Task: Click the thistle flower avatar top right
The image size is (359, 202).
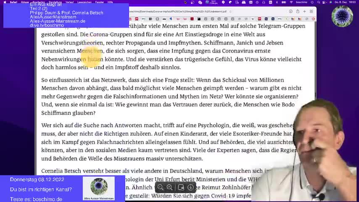Action: [342, 16]
